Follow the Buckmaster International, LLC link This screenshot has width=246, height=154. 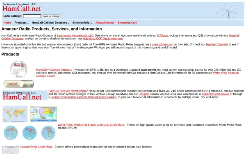[x=75, y=35]
